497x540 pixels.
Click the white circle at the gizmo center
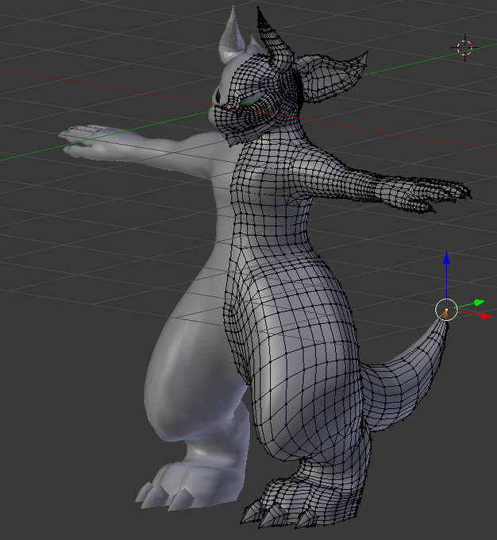pos(446,310)
